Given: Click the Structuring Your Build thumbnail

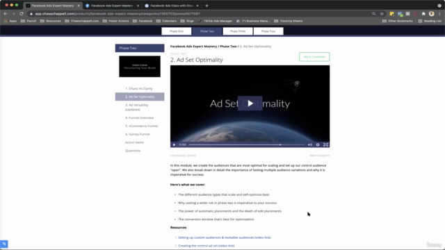Looking at the screenshot, I should point(140,67).
